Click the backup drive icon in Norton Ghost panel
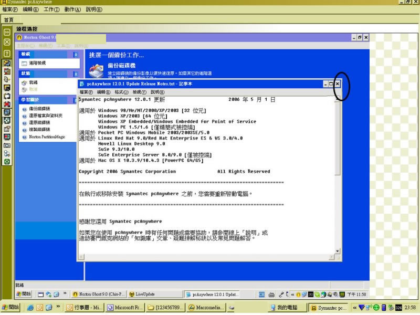 pos(96,71)
